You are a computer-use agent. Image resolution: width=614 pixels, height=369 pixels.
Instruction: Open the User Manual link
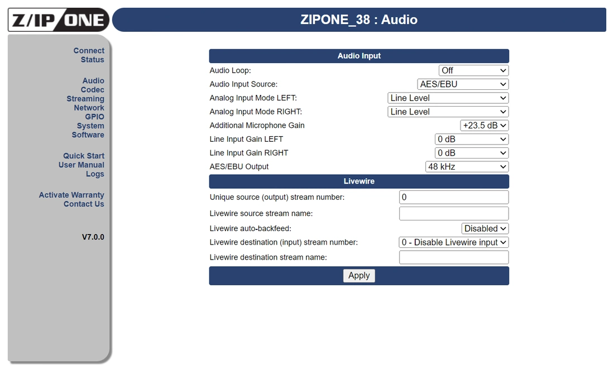point(81,165)
